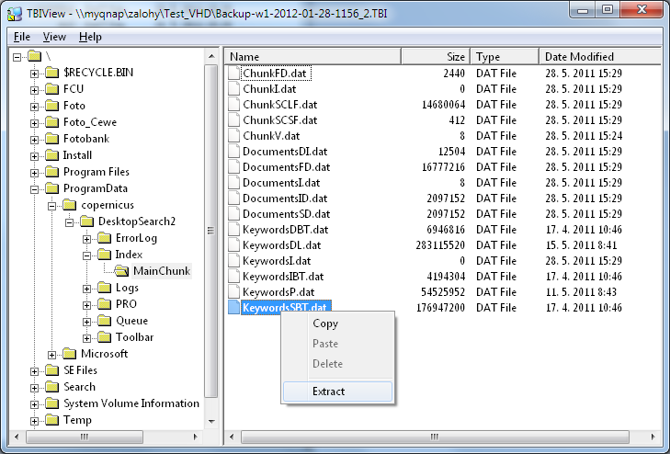Click the $RECYCLE.BIN folder icon
The width and height of the screenshot is (670, 454).
[x=51, y=73]
